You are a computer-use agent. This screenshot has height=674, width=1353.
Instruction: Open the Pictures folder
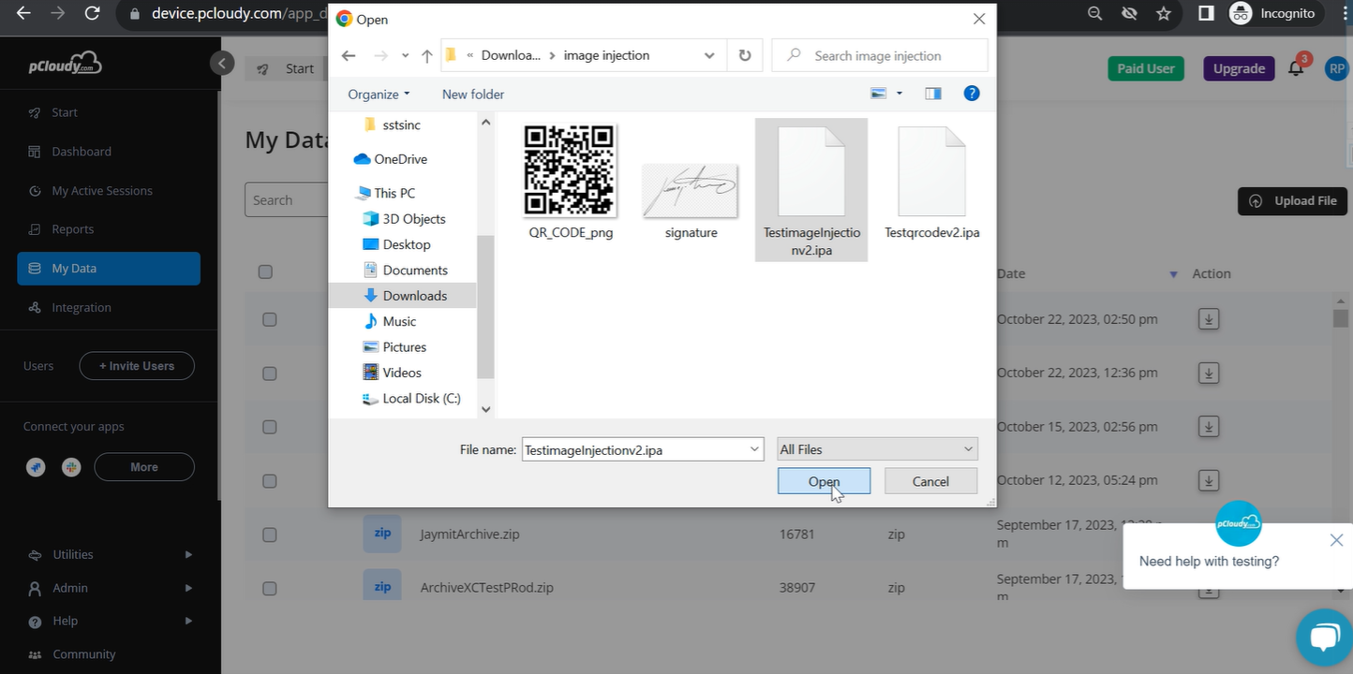pyautogui.click(x=394, y=346)
